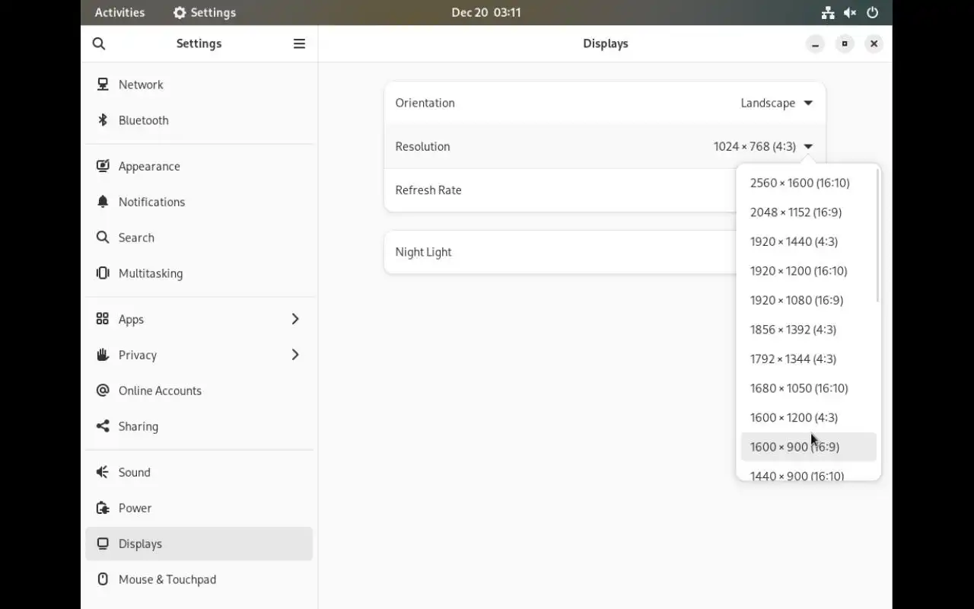Go to Network settings
974x609 pixels.
click(199, 84)
